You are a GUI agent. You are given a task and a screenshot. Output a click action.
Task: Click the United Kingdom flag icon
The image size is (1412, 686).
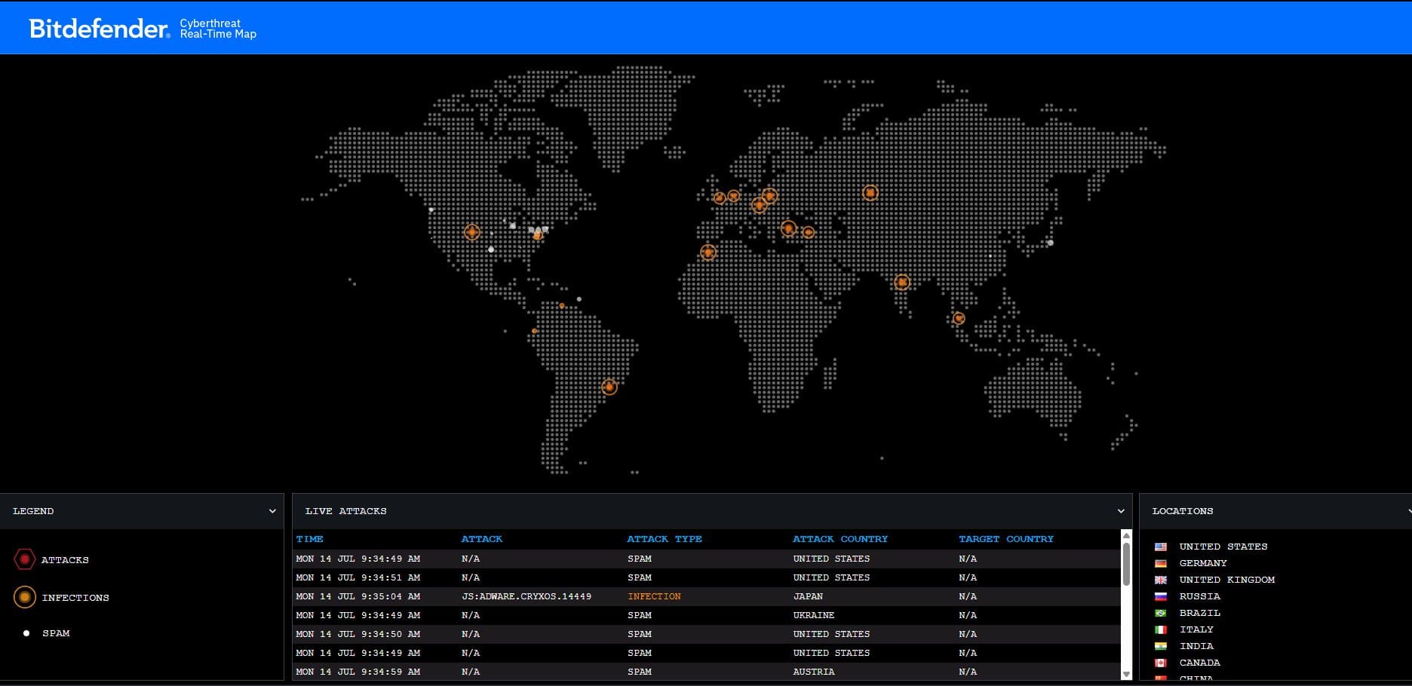point(1161,580)
